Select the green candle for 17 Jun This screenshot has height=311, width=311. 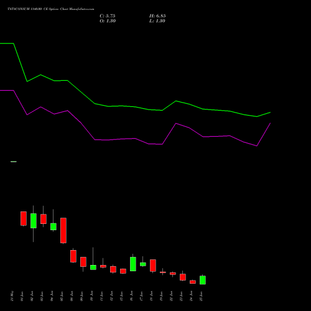tap(143, 264)
